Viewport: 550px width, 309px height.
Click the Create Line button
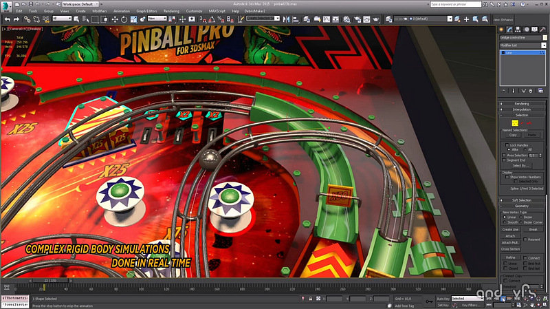coord(510,229)
